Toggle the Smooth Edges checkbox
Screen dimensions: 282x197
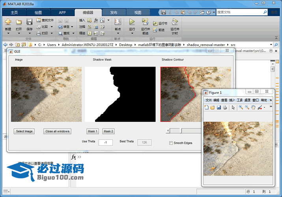coord(171,143)
